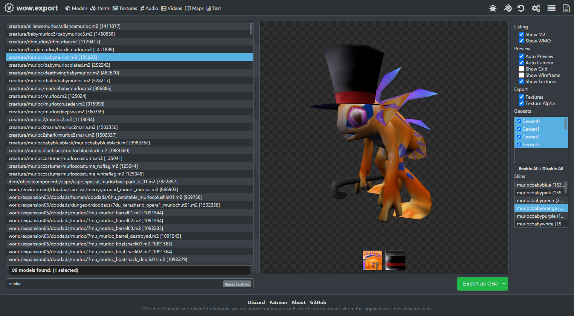Viewport: 574px width, 316px height.
Task: Select the murlocbabypurple skin
Action: pyautogui.click(x=540, y=216)
